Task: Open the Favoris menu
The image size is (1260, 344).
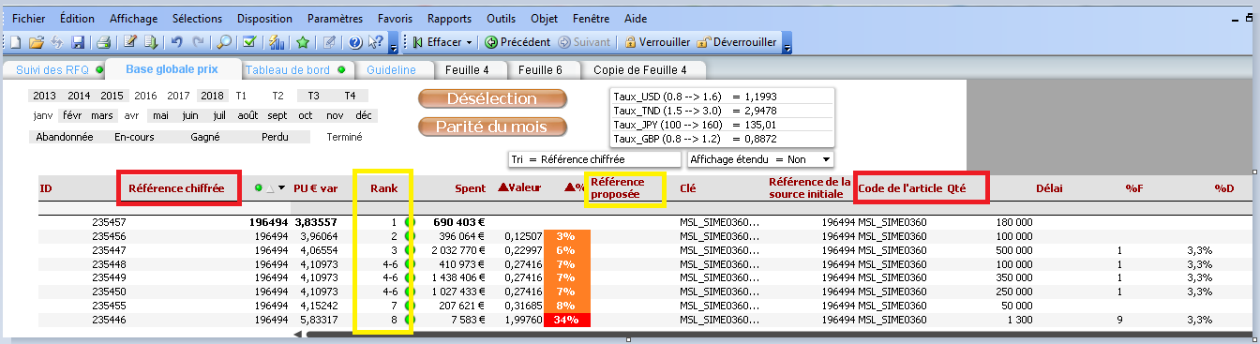Action: click(x=395, y=19)
